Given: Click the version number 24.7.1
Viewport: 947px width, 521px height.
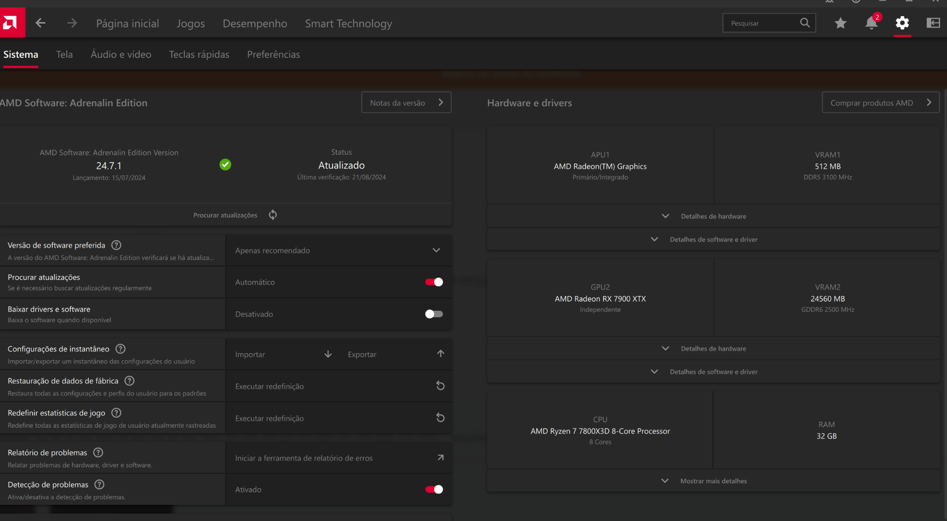Looking at the screenshot, I should (109, 165).
